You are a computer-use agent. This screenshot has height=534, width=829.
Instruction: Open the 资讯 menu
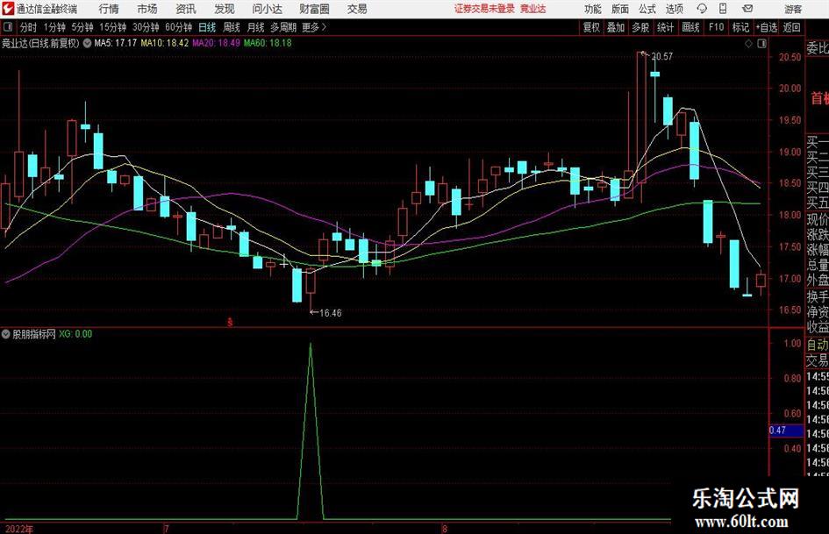coord(186,9)
